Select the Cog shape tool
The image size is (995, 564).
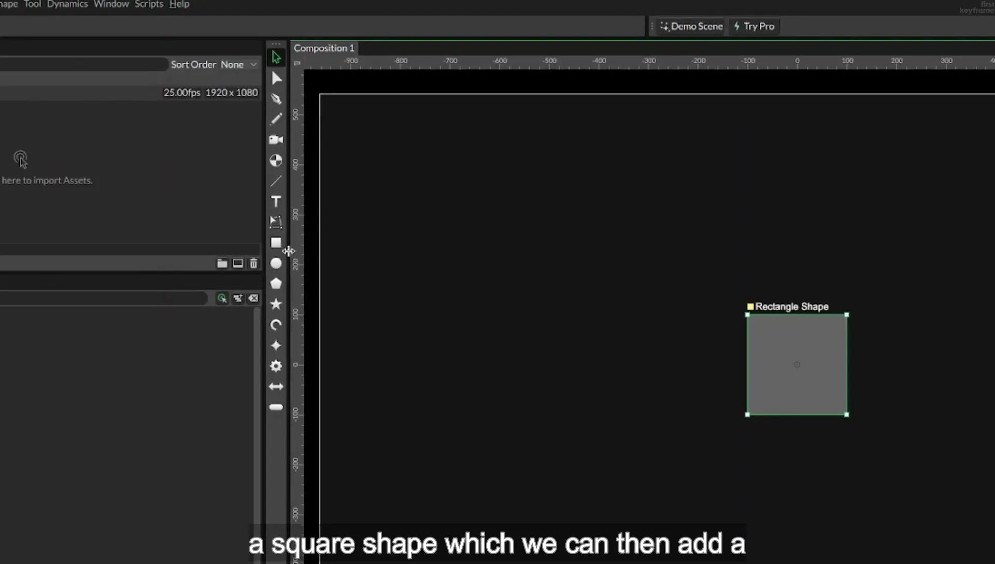point(276,366)
